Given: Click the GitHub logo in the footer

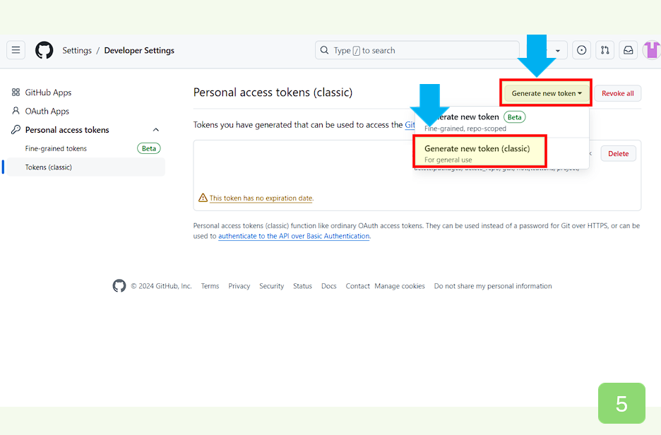Looking at the screenshot, I should tap(119, 286).
